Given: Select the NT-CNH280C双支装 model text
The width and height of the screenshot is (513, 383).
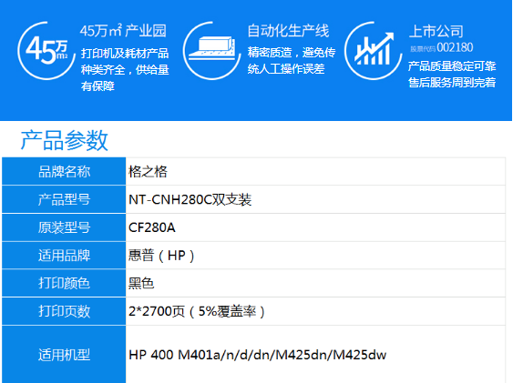Looking at the screenshot, I should coord(190,200).
